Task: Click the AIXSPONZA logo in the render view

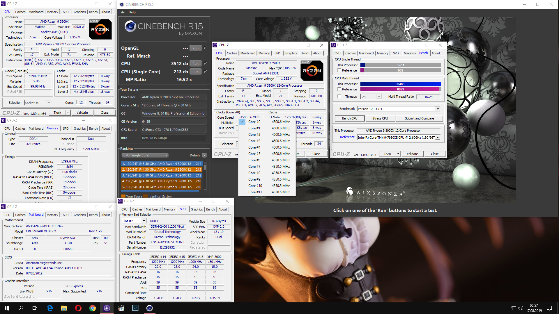Action: [376, 192]
